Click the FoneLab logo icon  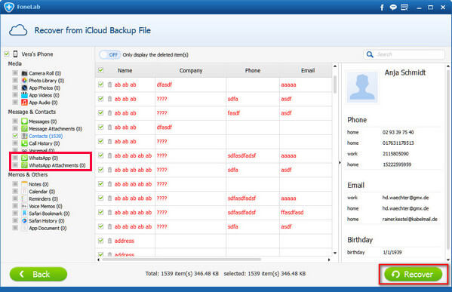coord(9,7)
